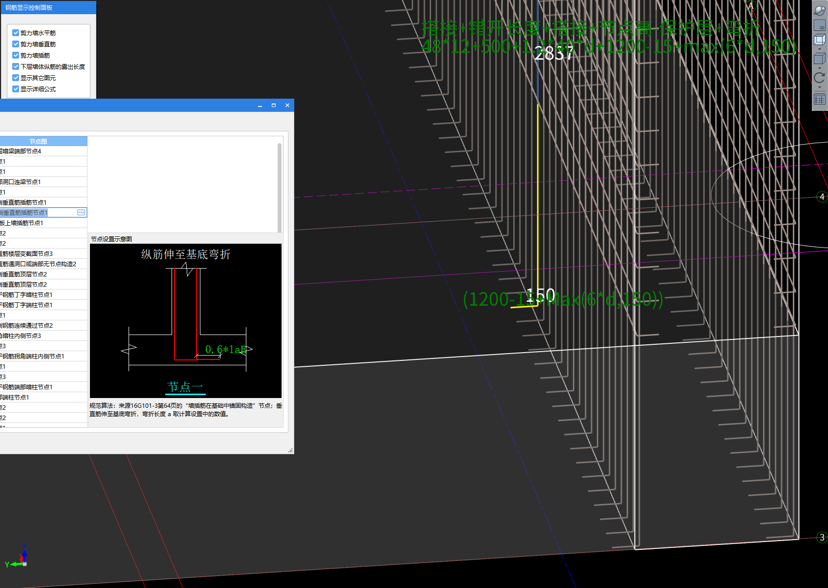This screenshot has height=588, width=828.
Task: Click the ellipsis button in selected row
Action: 81,212
